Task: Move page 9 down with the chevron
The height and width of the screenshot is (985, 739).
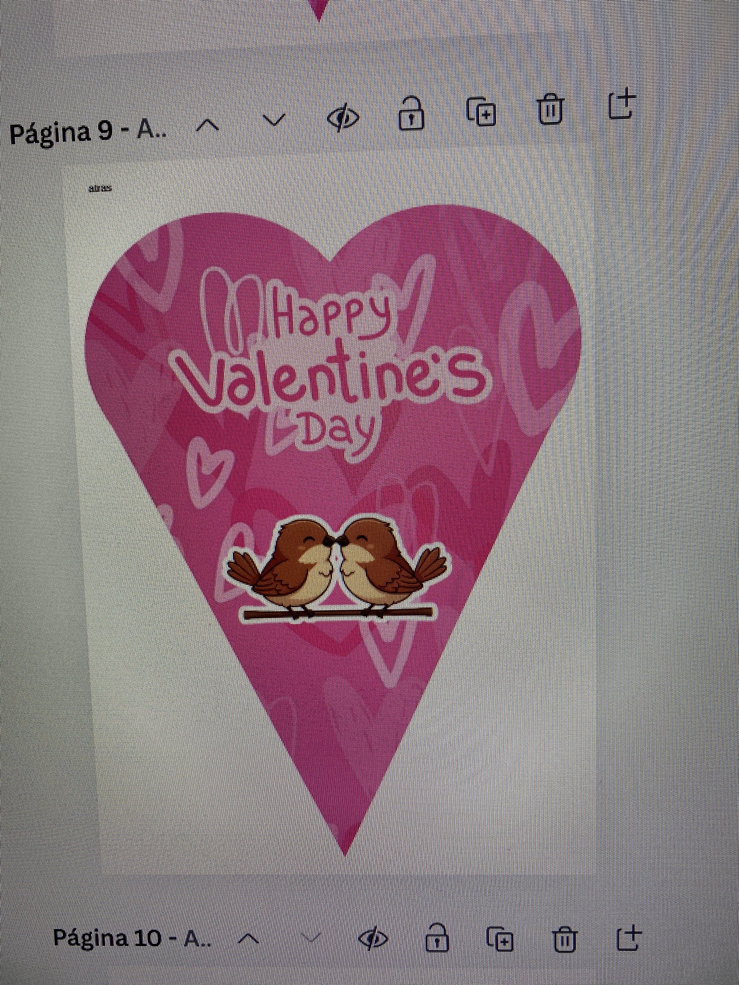Action: [x=273, y=120]
